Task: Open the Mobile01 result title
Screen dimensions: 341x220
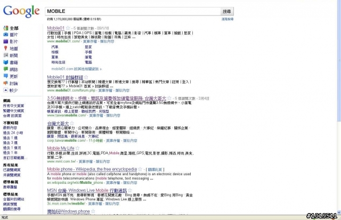Action: [55, 28]
